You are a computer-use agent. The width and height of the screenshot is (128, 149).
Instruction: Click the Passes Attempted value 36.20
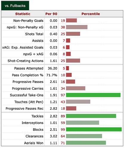[x=53, y=68]
